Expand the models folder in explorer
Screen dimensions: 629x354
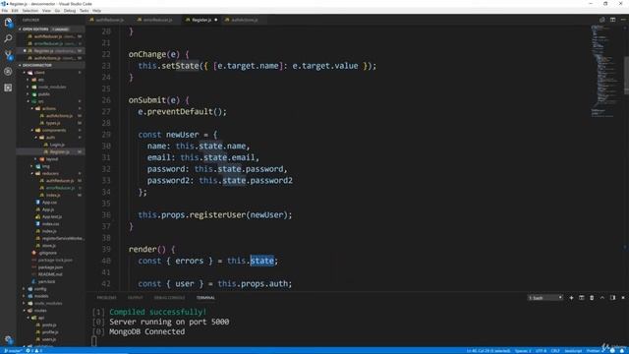pyautogui.click(x=41, y=296)
